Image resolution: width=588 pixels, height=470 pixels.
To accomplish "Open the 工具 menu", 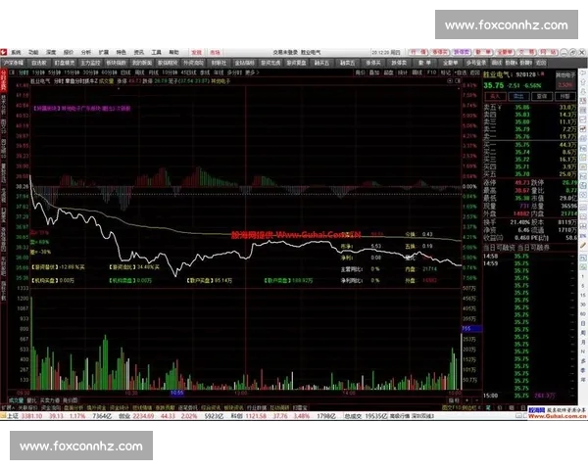I will click(x=155, y=50).
